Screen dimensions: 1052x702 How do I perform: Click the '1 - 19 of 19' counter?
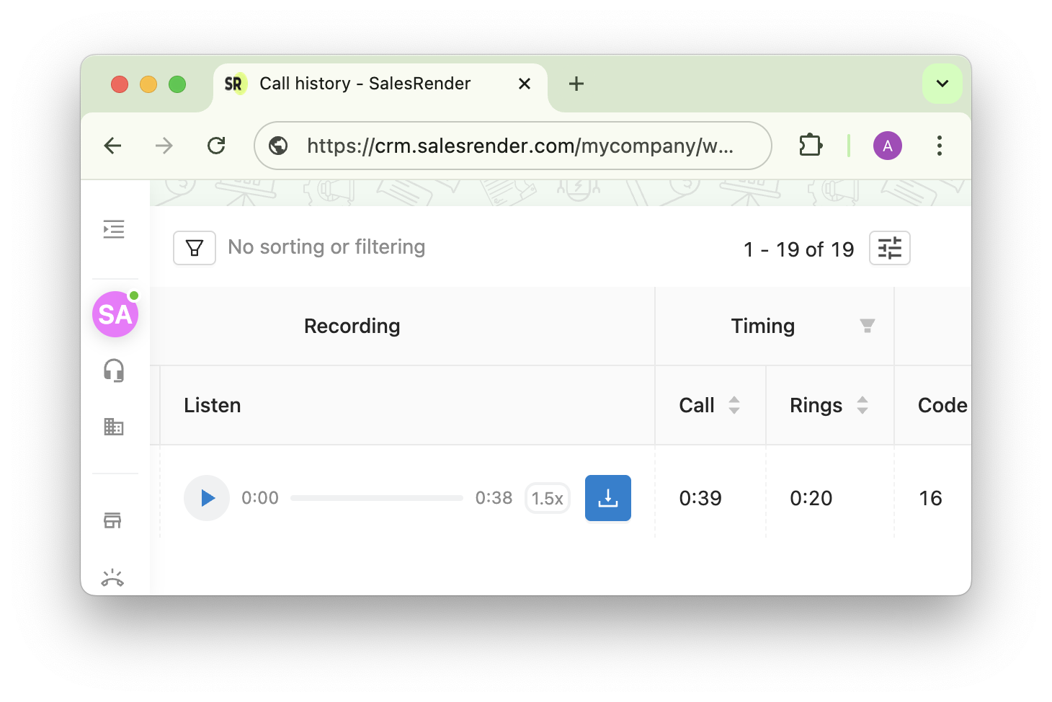click(x=798, y=249)
